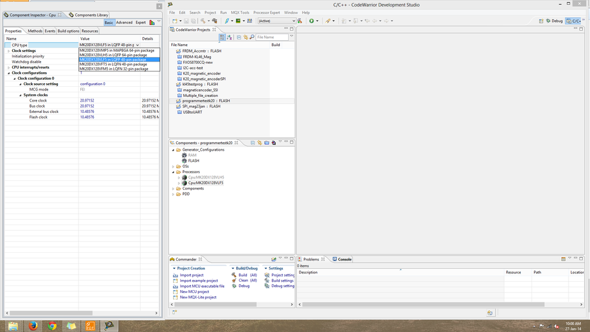
Task: Open the Methods tab
Action: click(35, 31)
